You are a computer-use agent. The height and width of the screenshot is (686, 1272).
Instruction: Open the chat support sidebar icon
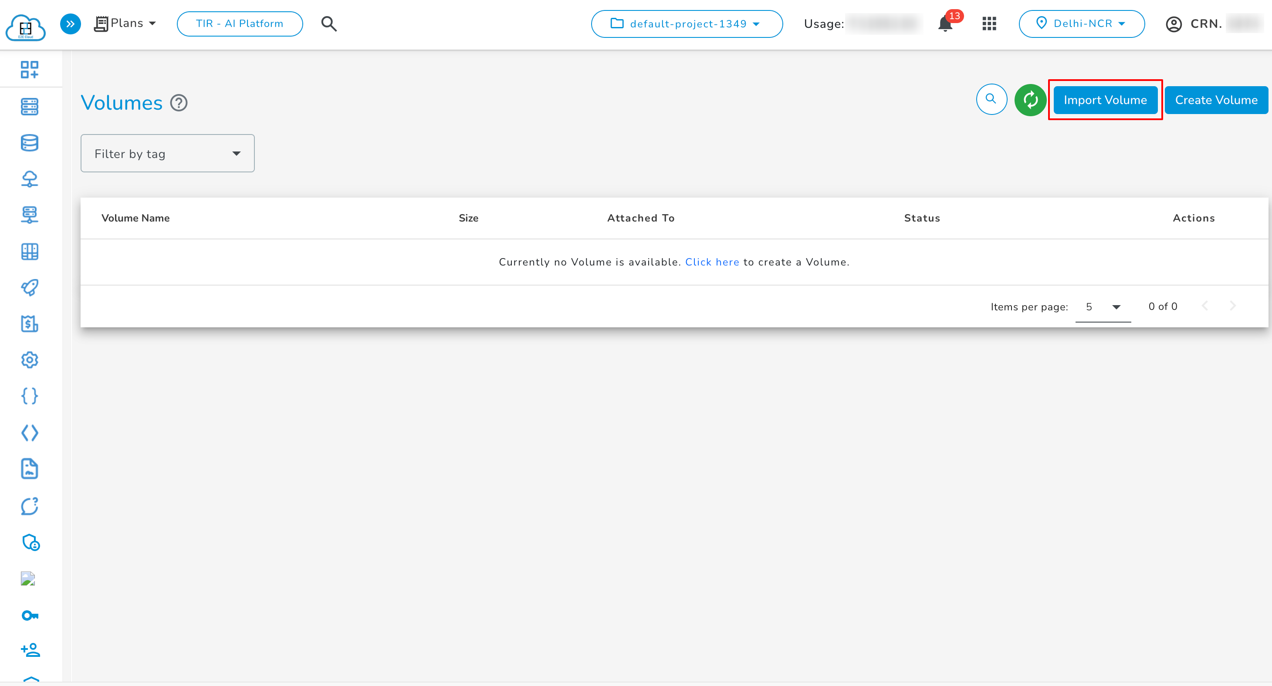click(x=30, y=506)
